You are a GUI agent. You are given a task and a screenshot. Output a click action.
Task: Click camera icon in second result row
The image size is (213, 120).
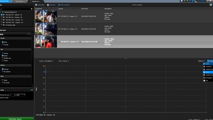[59, 29]
